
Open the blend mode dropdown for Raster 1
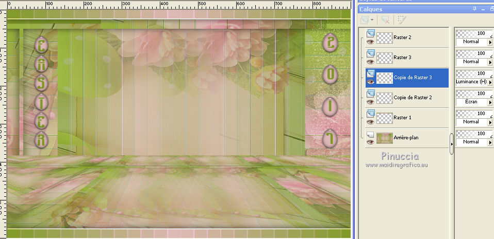[490, 122]
